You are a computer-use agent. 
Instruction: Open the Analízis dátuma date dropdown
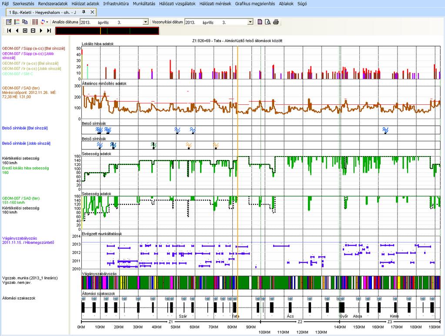[x=146, y=22]
